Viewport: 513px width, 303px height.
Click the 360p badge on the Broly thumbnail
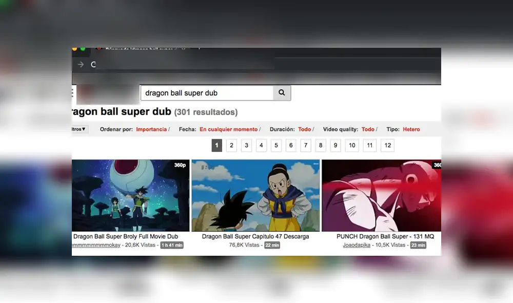[x=181, y=165]
